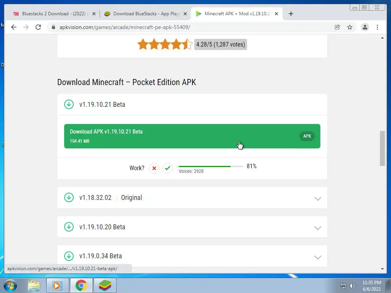Go back to the previous page

click(14, 27)
